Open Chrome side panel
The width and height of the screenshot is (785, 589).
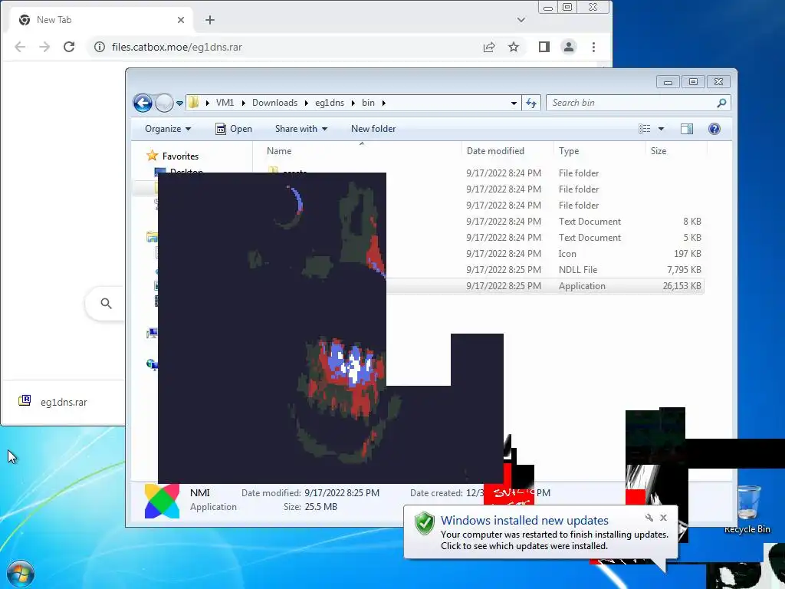(544, 47)
